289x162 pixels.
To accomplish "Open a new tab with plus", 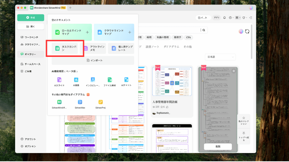I will click(70, 8).
